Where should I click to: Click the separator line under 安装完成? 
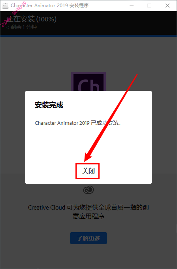[x=88, y=113]
